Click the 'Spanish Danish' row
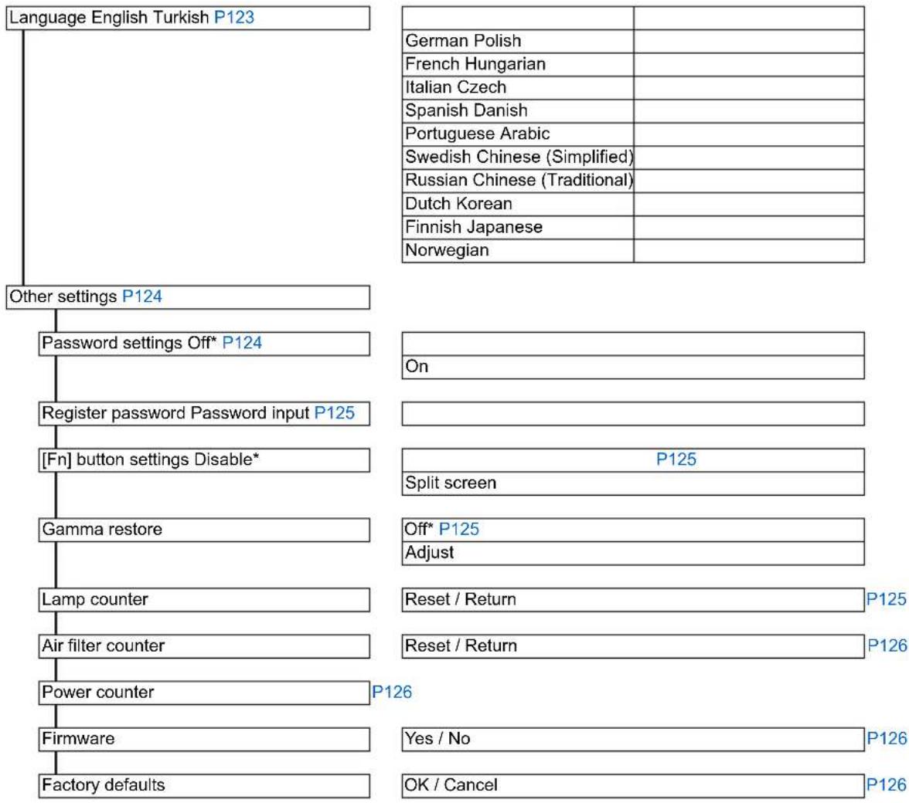This screenshot has height=803, width=909. (518, 110)
